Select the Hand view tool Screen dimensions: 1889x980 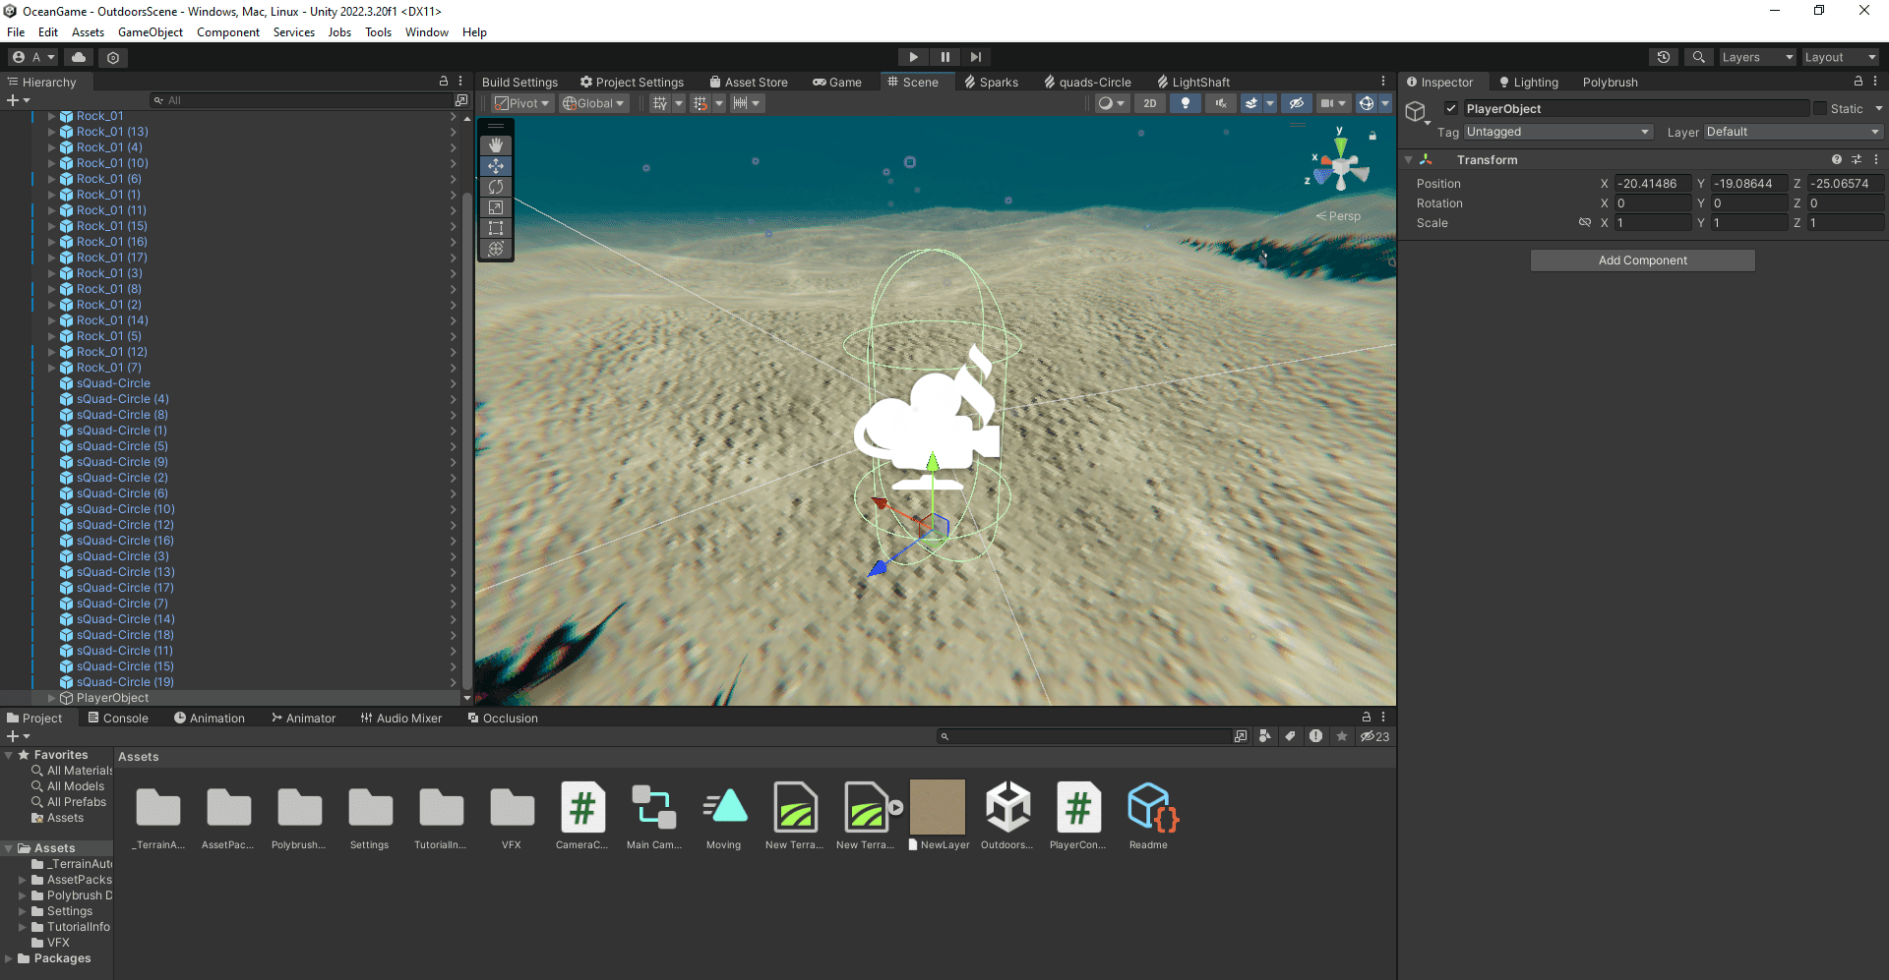click(x=496, y=145)
